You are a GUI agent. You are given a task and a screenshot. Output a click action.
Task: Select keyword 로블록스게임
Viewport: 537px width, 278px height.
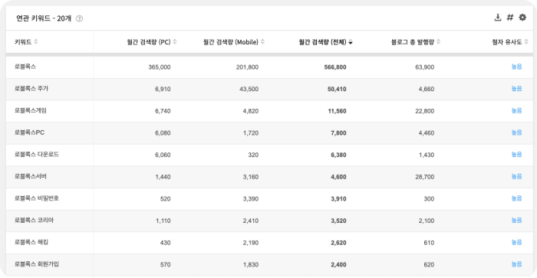31,110
